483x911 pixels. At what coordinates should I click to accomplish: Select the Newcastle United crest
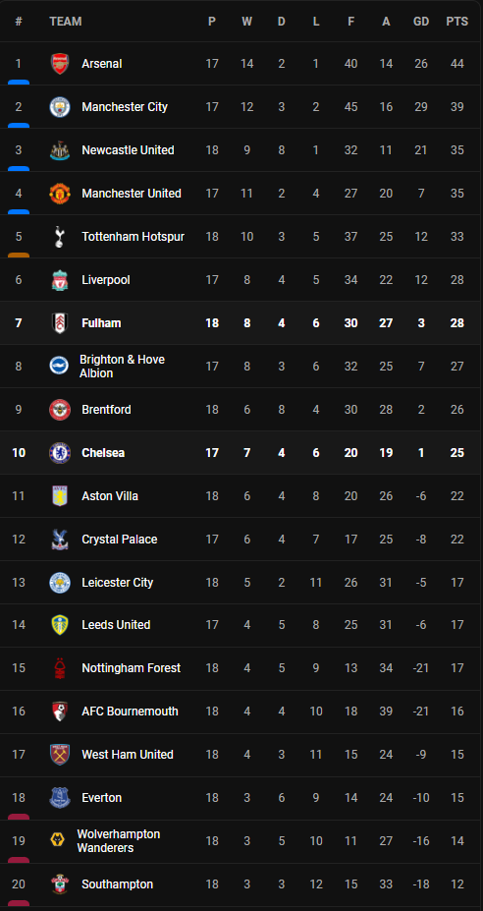60,150
